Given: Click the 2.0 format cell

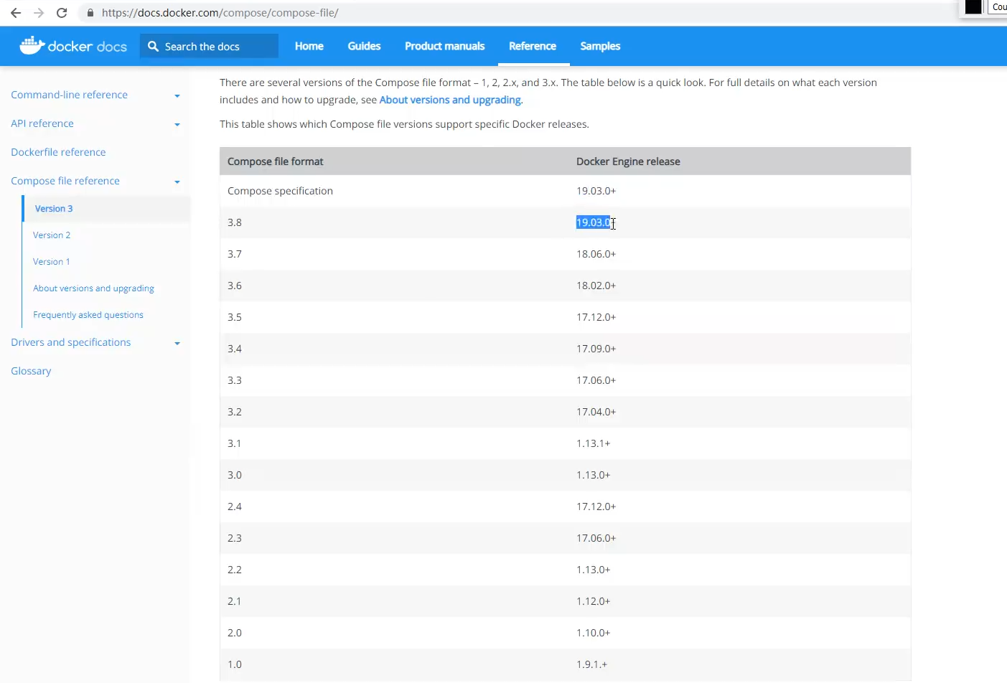Looking at the screenshot, I should point(235,633).
